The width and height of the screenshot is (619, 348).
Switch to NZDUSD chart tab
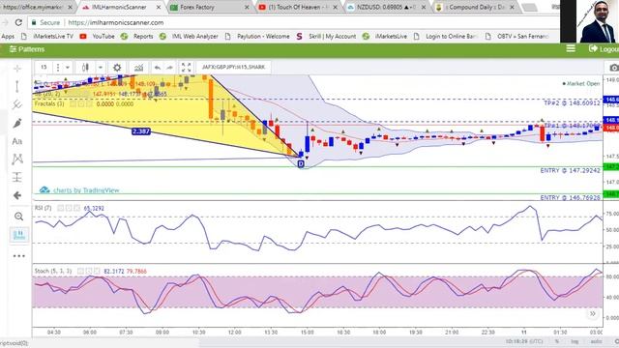tap(385, 7)
